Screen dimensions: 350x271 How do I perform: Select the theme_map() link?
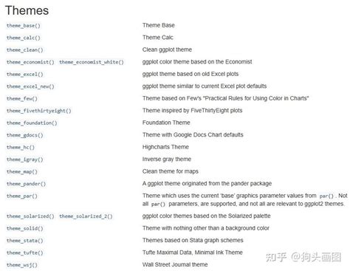point(22,172)
